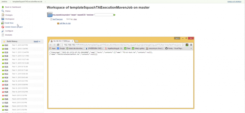Open build #123 link
The height and width of the screenshot is (113, 245).
pos(6,110)
